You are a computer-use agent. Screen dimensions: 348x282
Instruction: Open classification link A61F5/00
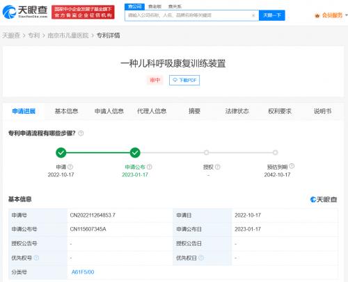pyautogui.click(x=83, y=272)
